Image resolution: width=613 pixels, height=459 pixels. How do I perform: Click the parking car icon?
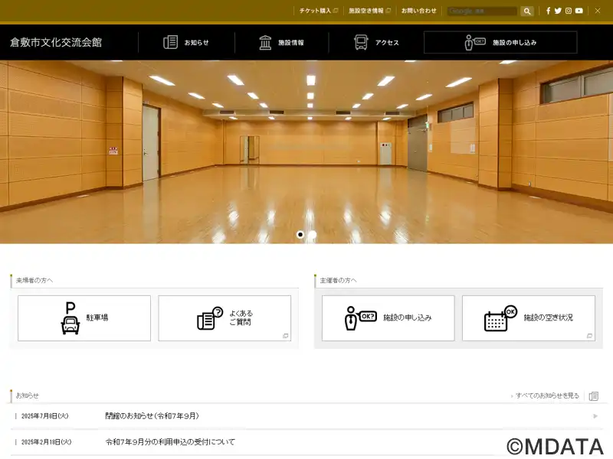pyautogui.click(x=70, y=318)
